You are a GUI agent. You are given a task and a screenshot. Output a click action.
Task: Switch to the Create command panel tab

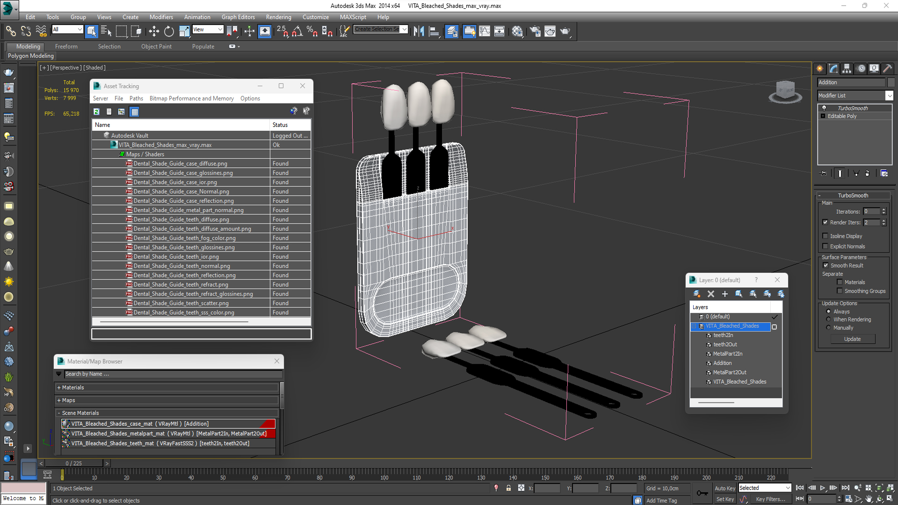click(820, 69)
